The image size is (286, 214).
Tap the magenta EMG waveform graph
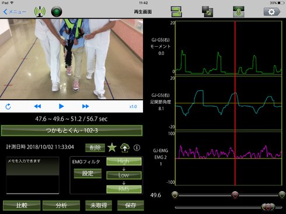point(229,158)
